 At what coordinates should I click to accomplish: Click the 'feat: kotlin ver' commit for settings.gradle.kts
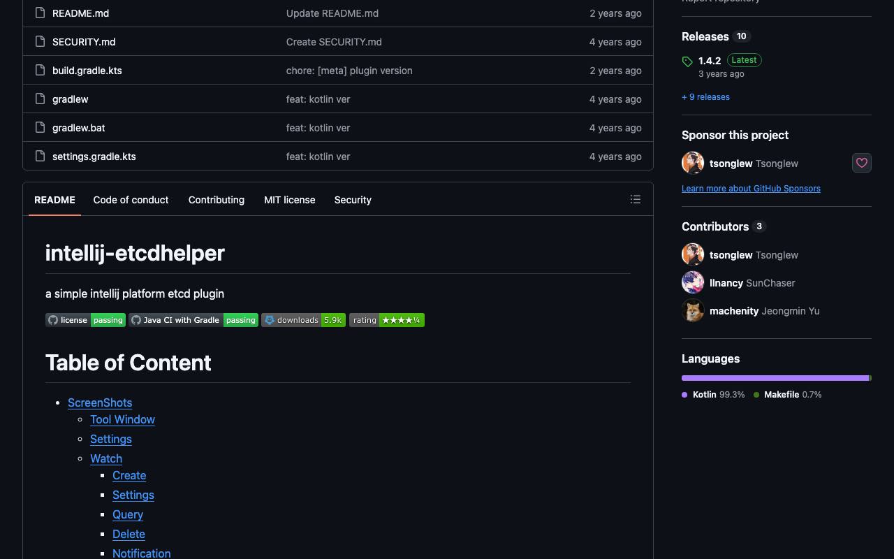[318, 157]
